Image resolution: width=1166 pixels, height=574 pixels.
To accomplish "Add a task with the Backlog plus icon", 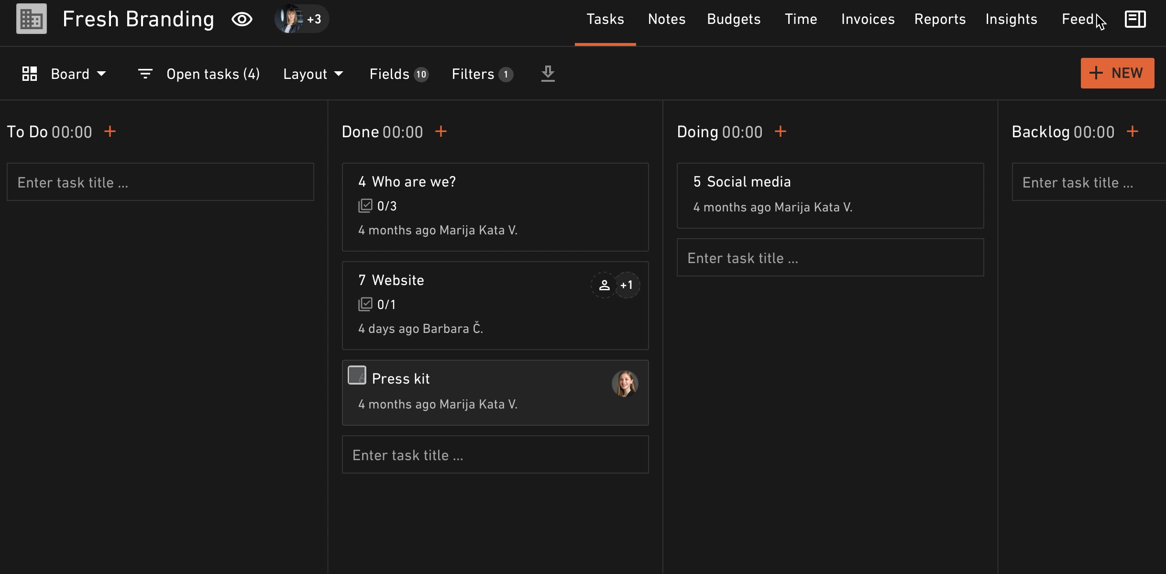I will click(x=1133, y=131).
